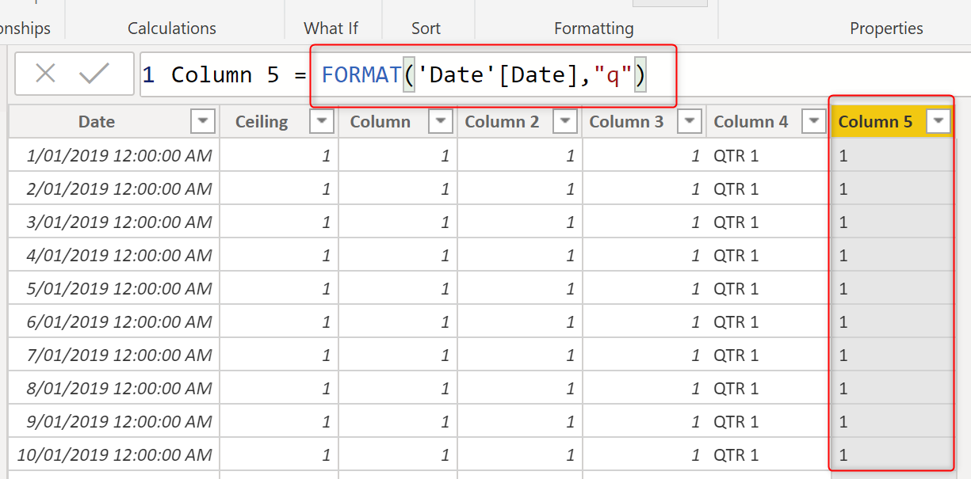Select the Date column header

[97, 122]
